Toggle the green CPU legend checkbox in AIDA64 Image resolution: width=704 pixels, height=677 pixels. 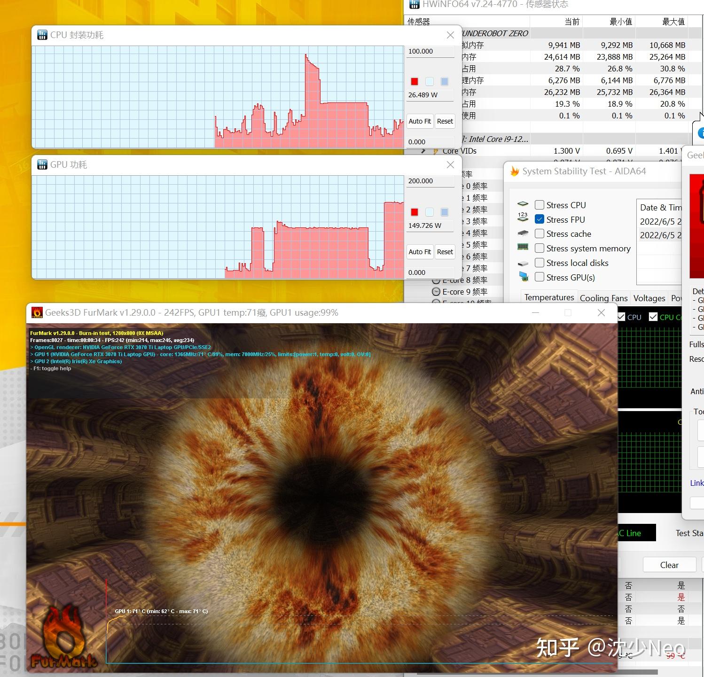[x=653, y=317]
